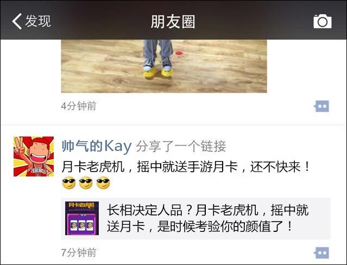The image size is (347, 265).
Task: Click the 4分钟前 timestamp
Action: [79, 106]
